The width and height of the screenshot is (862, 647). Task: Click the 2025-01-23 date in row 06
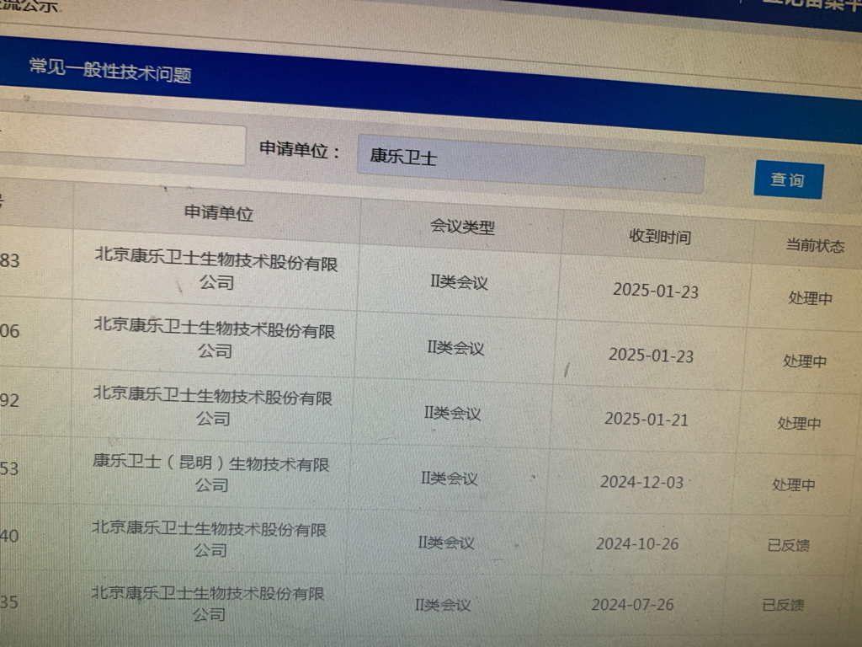pos(651,356)
